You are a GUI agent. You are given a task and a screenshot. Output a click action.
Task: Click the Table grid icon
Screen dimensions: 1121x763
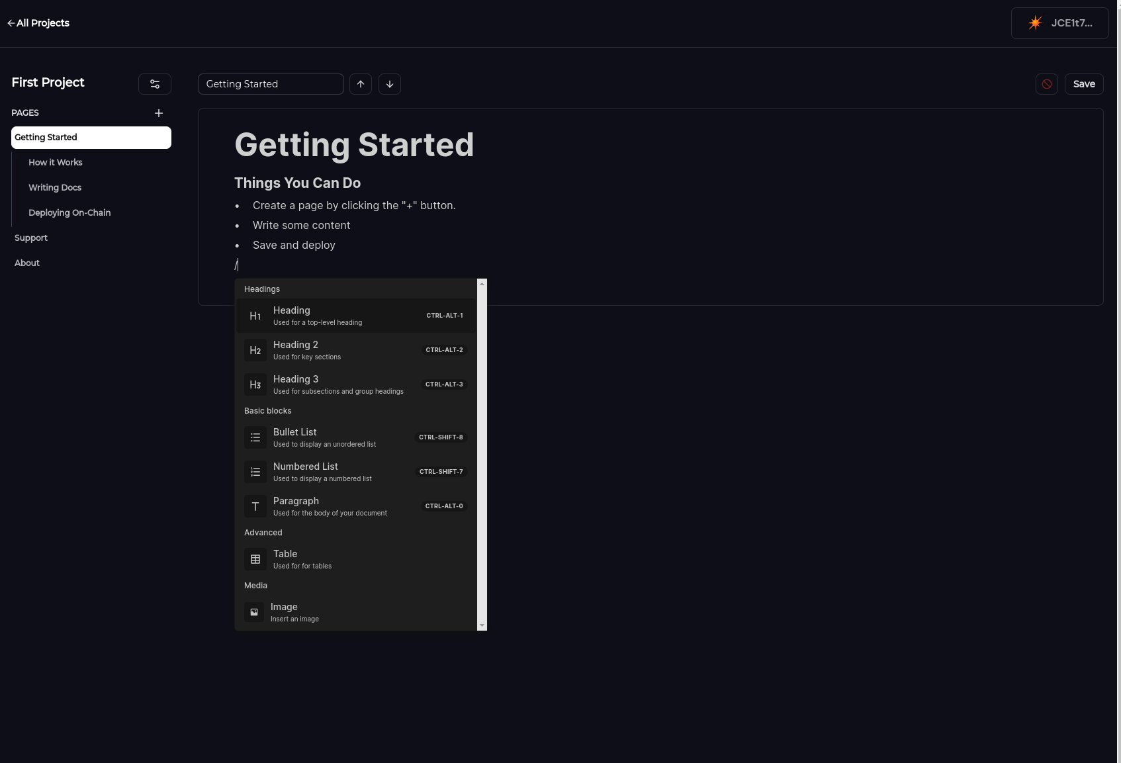[x=255, y=559]
